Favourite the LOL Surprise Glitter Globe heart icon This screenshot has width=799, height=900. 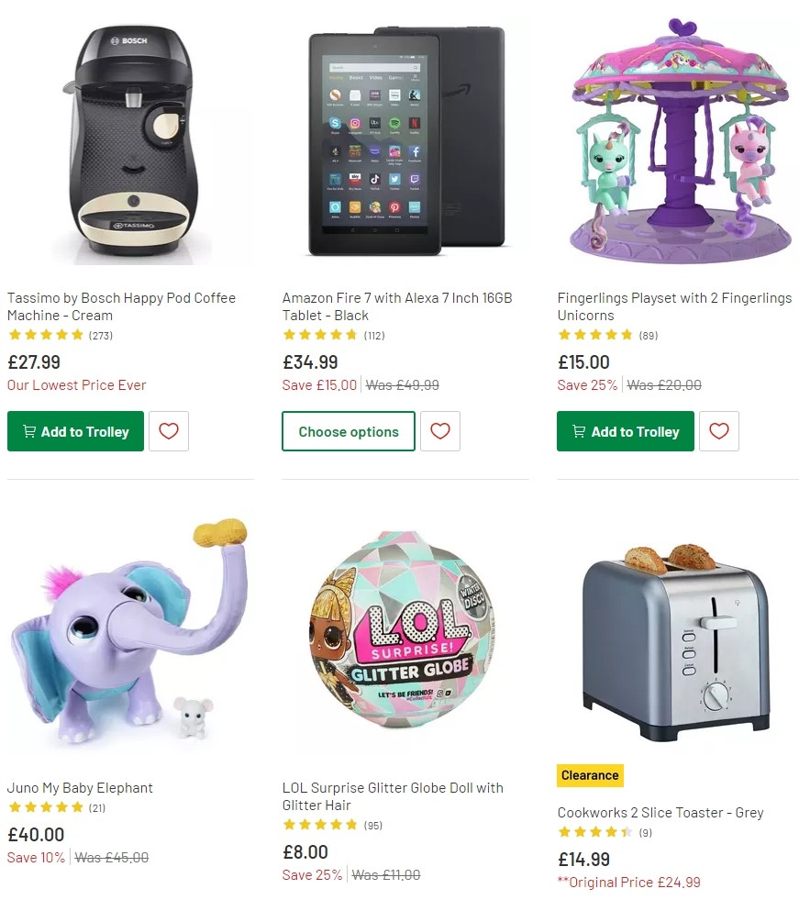click(x=440, y=897)
